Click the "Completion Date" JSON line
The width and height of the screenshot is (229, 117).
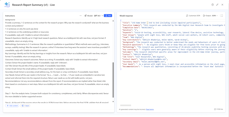[x=138, y=28]
